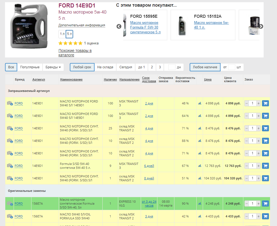Select the 1 л volume option
This screenshot has height=226, width=277.
(x=62, y=34)
